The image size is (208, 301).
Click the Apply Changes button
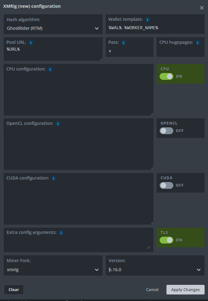coord(185,290)
